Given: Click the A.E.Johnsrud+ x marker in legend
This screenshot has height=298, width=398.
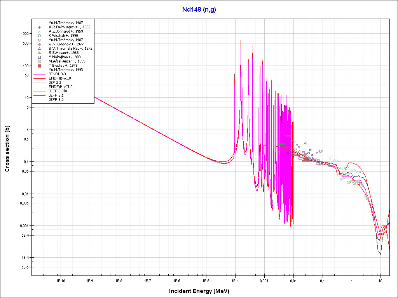Looking at the screenshot, I should (x=39, y=31).
